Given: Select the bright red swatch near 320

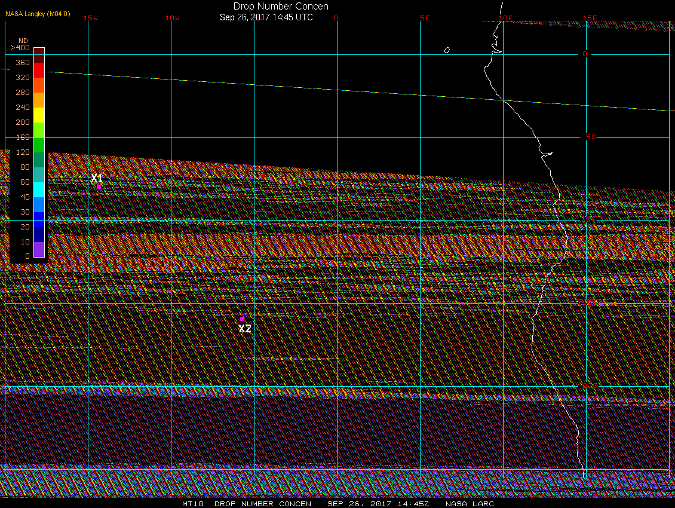Looking at the screenshot, I should click(x=39, y=70).
